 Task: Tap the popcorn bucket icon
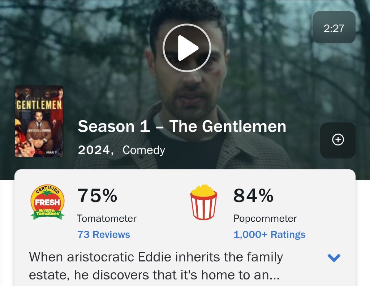(204, 202)
